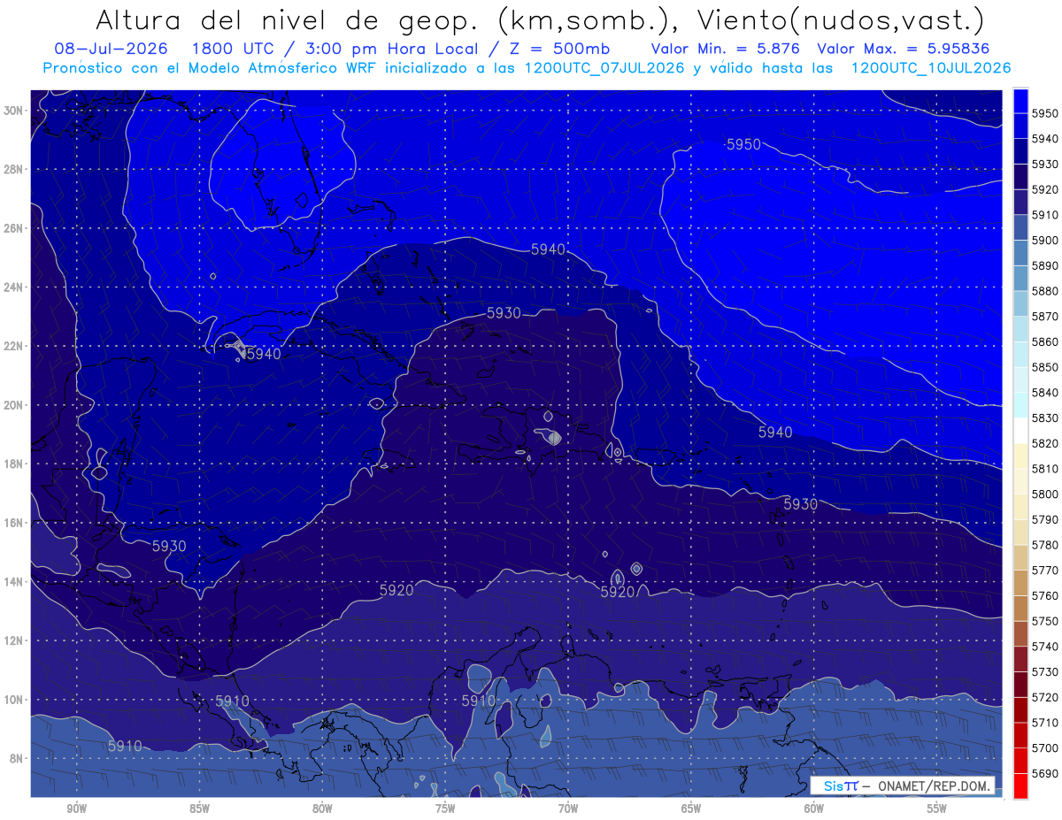Click the 26N latitude axis label

click(13, 228)
